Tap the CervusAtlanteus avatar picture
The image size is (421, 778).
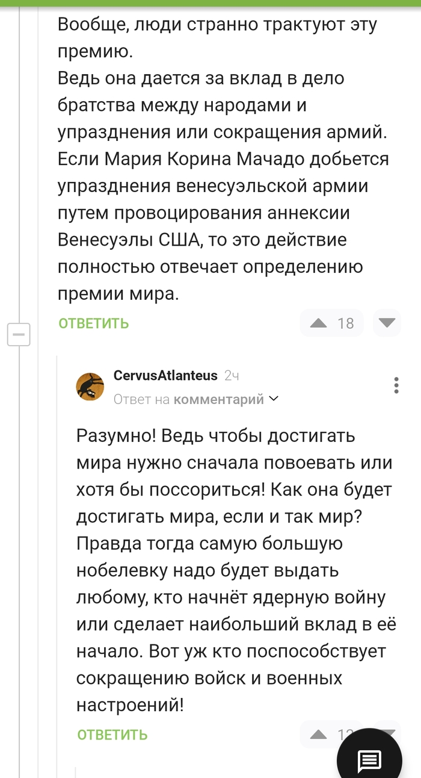coord(90,387)
